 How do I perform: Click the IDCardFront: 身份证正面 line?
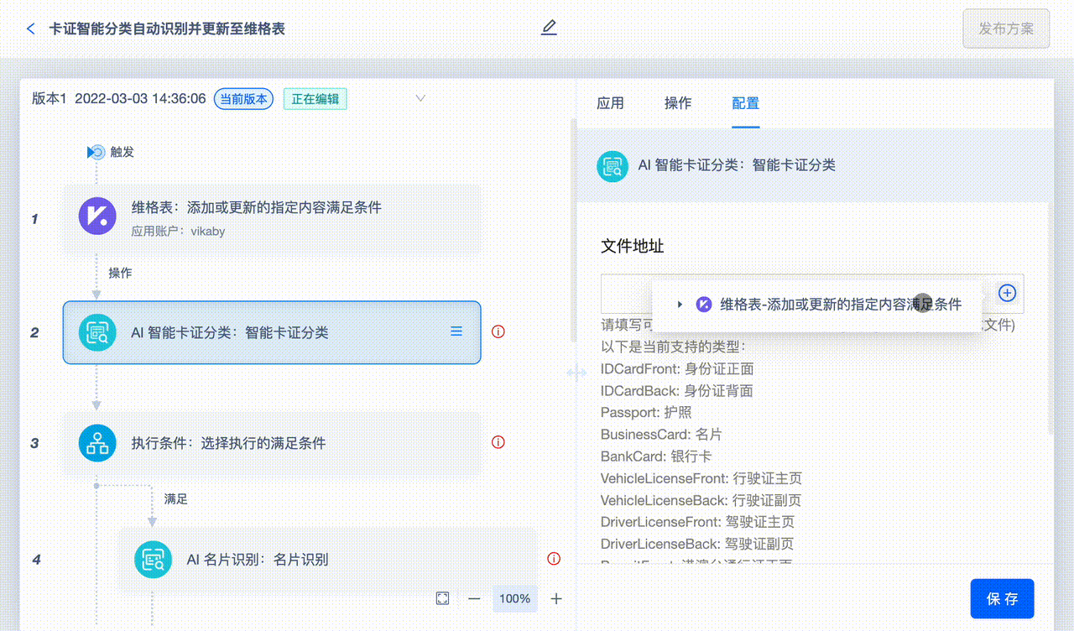(677, 368)
